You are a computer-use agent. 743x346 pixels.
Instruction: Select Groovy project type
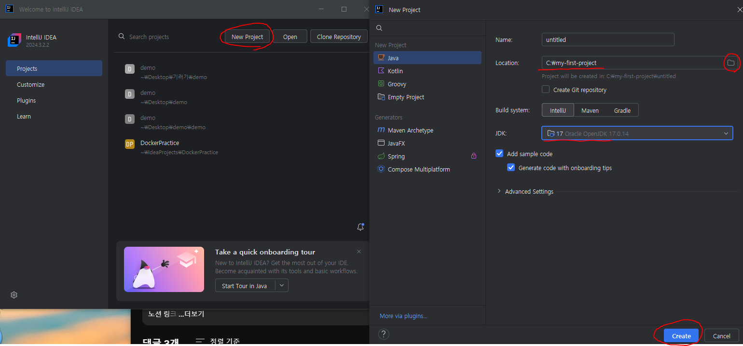tap(427, 84)
